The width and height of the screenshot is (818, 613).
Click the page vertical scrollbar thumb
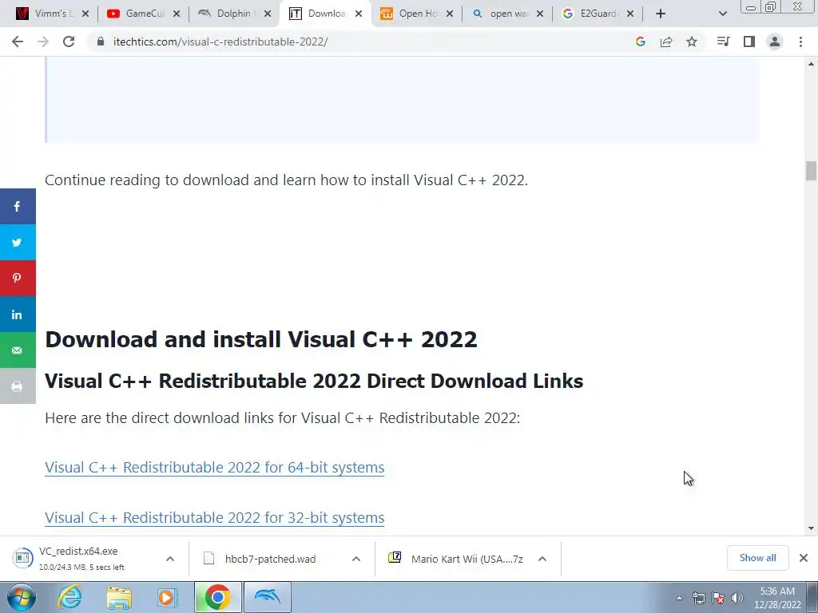[x=811, y=171]
